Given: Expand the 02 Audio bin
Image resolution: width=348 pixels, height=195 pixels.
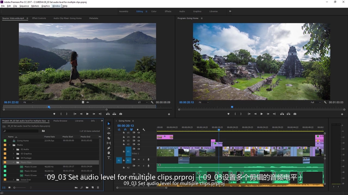Looking at the screenshot, I should pyautogui.click(x=14, y=149).
